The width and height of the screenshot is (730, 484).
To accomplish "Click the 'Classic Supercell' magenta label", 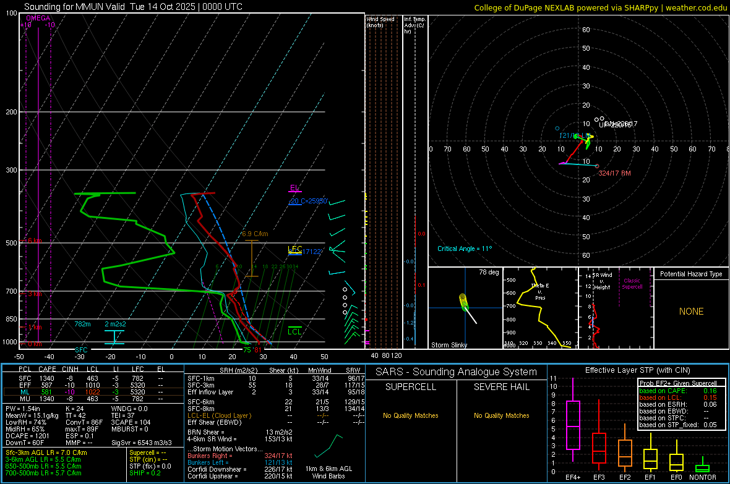I will (632, 284).
